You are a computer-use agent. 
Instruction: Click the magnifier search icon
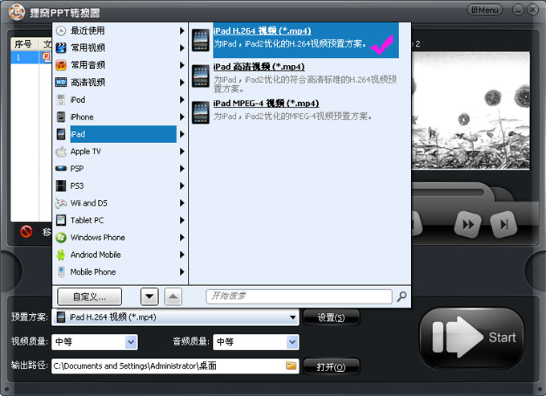[401, 296]
